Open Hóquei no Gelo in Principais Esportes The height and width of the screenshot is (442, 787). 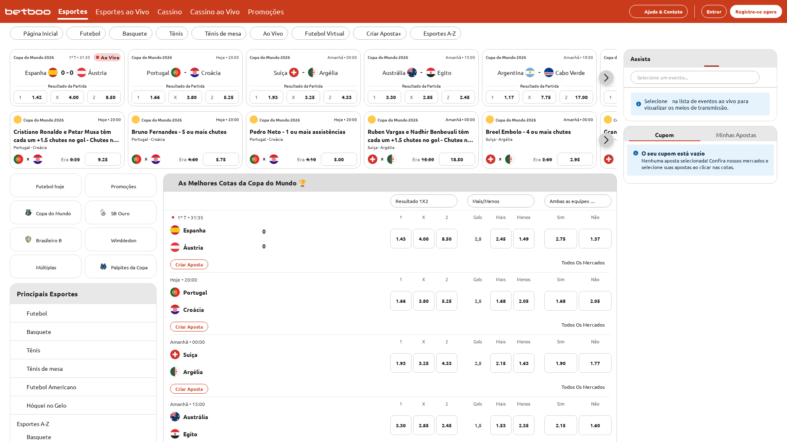(x=83, y=405)
